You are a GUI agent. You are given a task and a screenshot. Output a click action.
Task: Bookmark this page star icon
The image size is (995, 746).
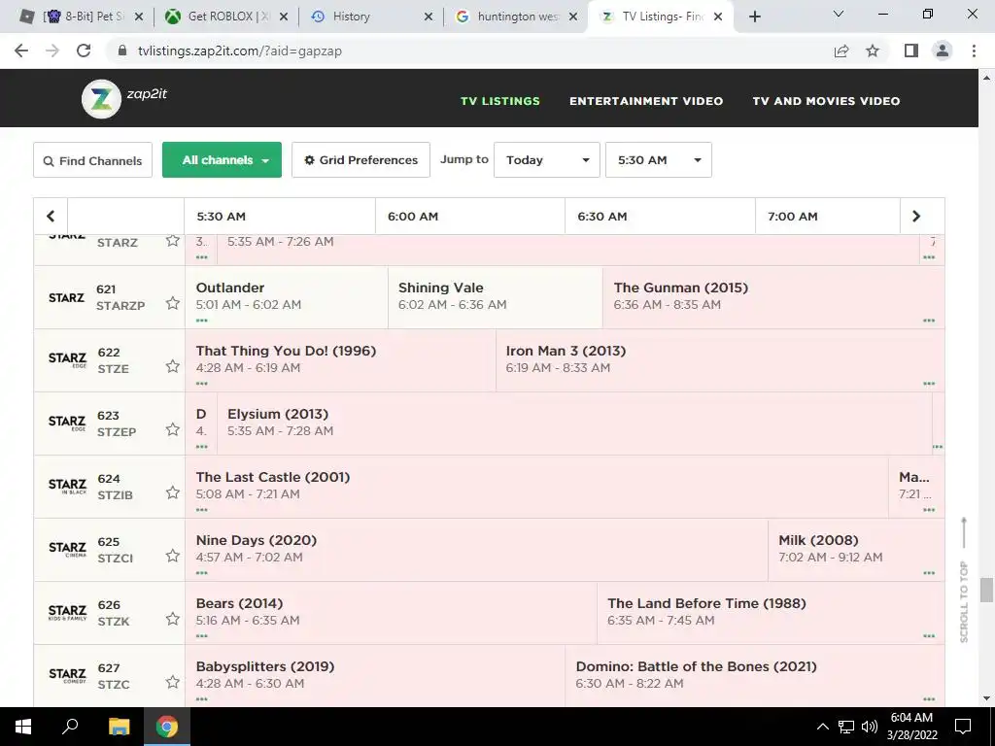[x=873, y=51]
